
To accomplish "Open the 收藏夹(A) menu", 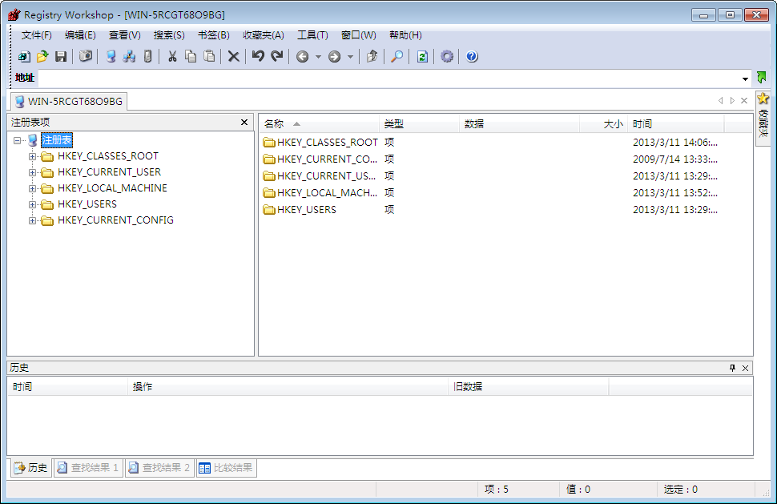I will coord(263,35).
